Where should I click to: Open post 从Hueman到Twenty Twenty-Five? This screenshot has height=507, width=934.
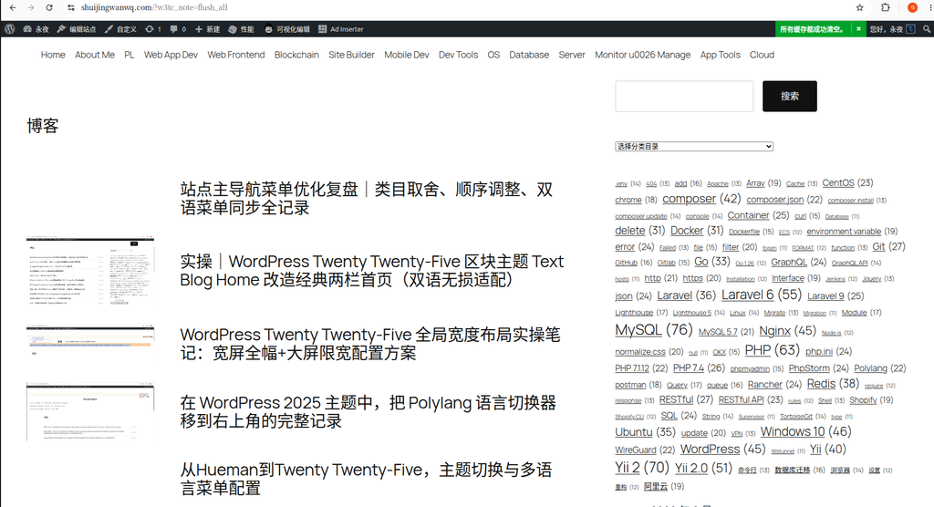[366, 479]
